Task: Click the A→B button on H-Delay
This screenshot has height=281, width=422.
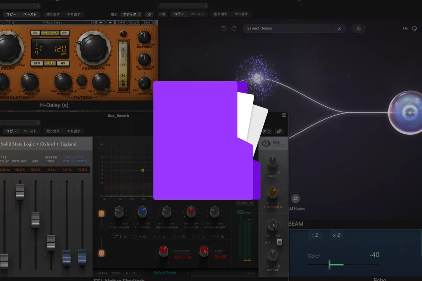Action: click(121, 22)
